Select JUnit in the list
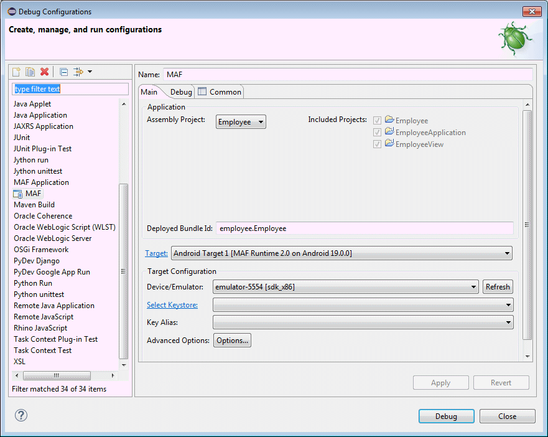The width and height of the screenshot is (548, 437). (22, 138)
